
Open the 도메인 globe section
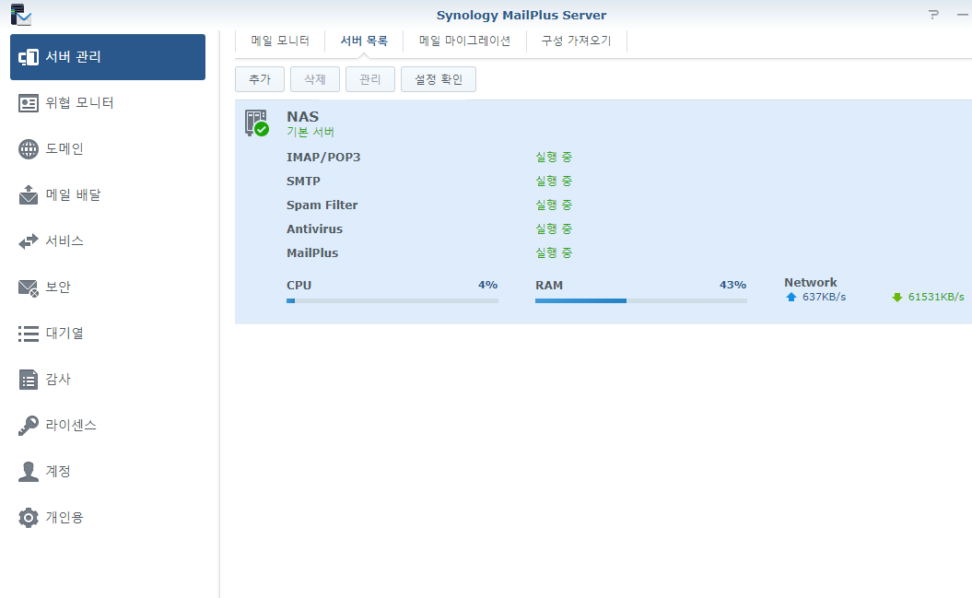[x=108, y=149]
